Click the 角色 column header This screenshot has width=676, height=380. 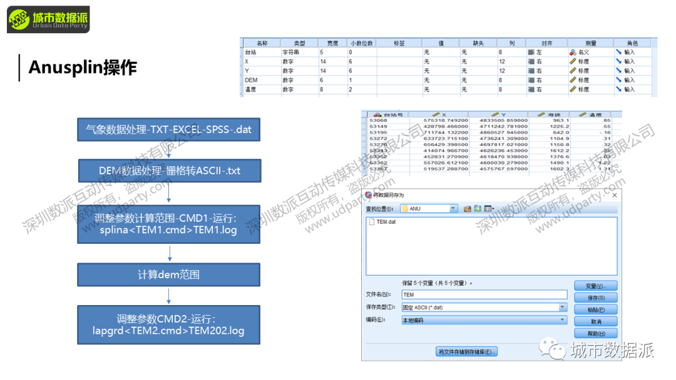click(x=632, y=43)
